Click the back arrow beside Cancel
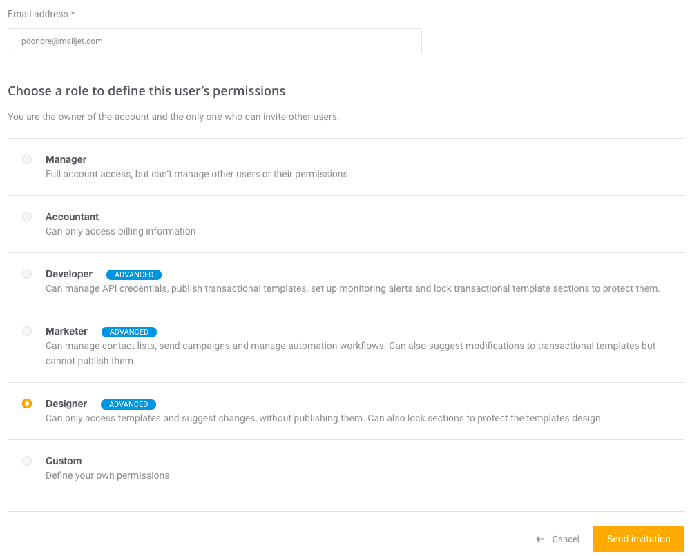 [x=540, y=539]
